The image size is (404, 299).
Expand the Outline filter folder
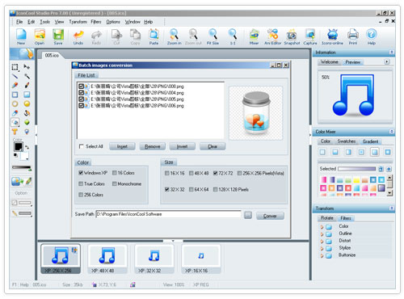tap(322, 234)
